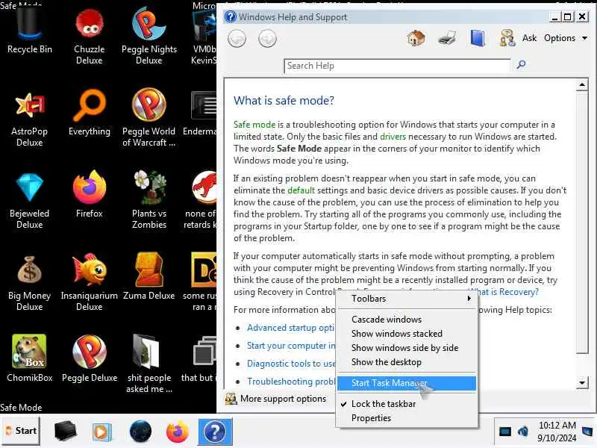The width and height of the screenshot is (597, 448).
Task: Click the Ask support person icon
Action: point(507,38)
